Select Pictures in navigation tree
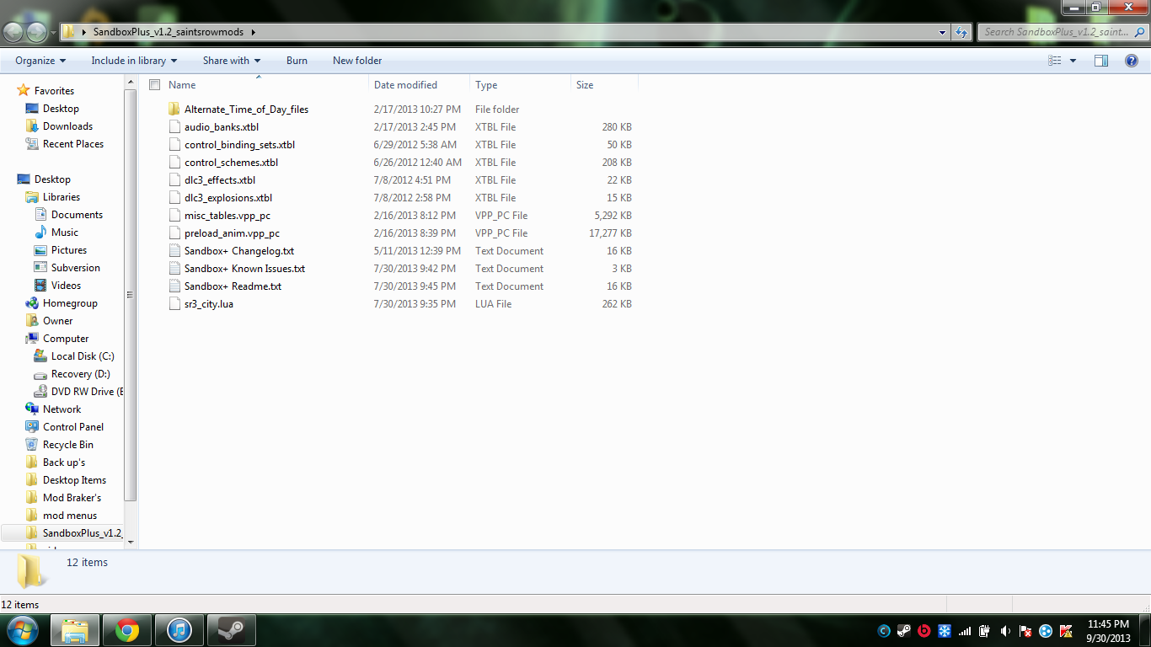1151x647 pixels. pos(69,250)
